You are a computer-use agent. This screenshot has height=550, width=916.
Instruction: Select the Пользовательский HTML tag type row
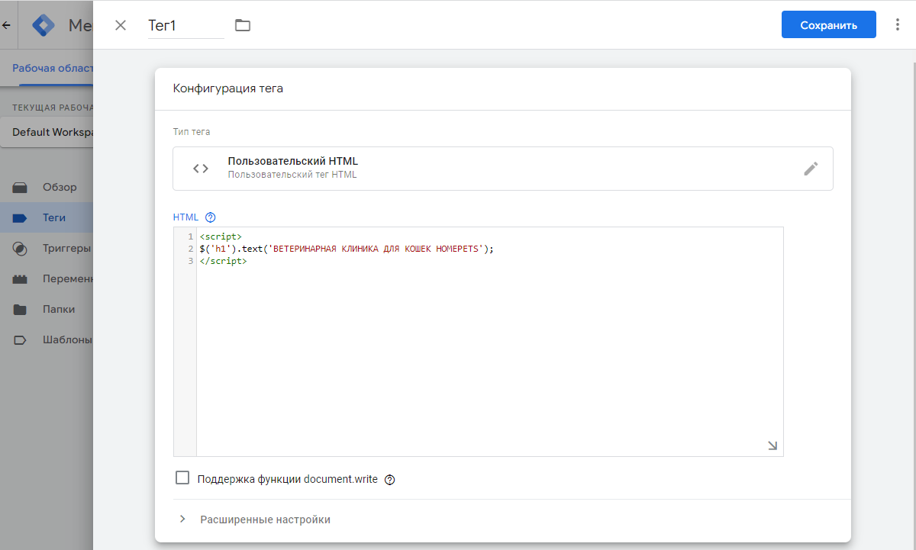pos(503,169)
